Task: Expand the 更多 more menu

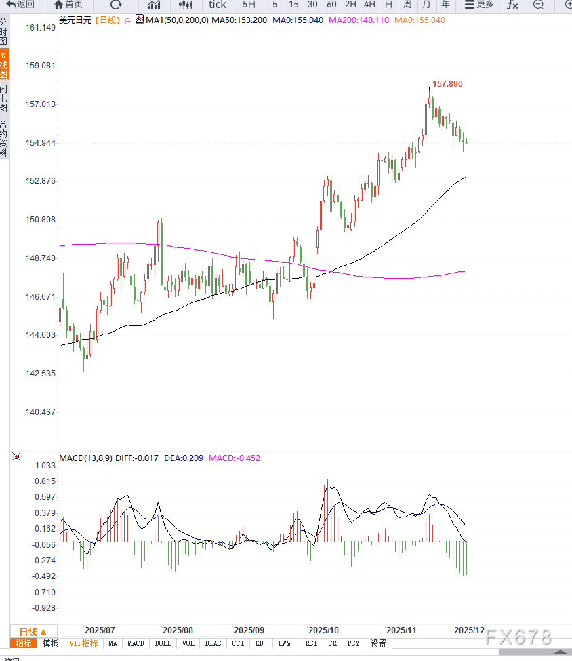Action: 479,5
